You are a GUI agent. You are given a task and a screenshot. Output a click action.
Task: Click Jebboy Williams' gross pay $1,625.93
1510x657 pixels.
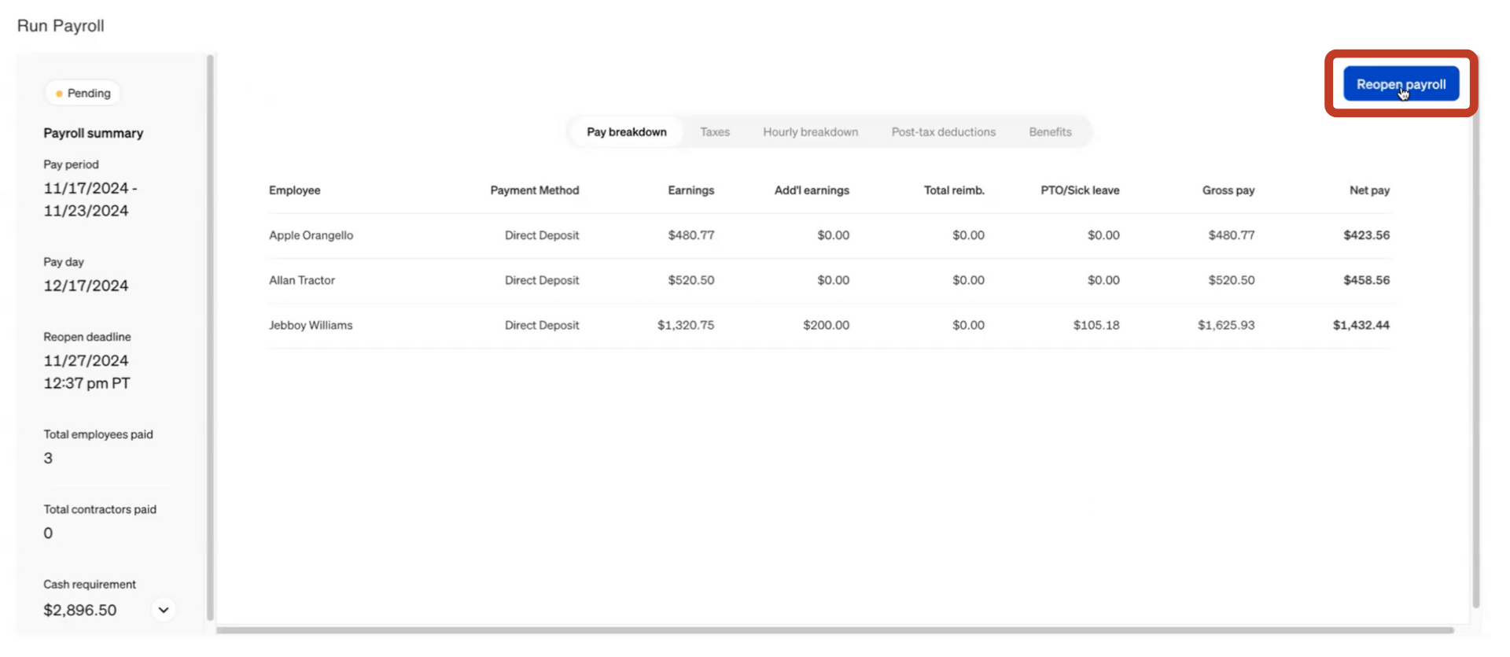pyautogui.click(x=1226, y=324)
